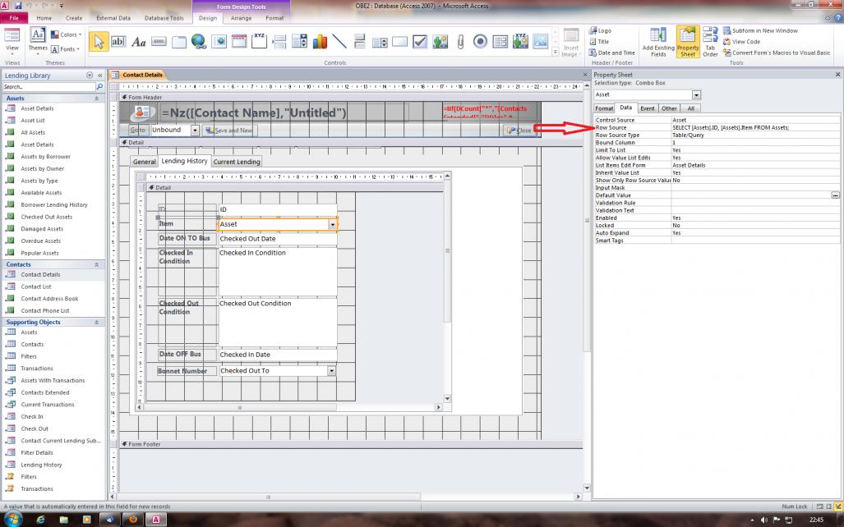Open the External Data ribbon tab
This screenshot has height=527, width=844.
click(113, 18)
